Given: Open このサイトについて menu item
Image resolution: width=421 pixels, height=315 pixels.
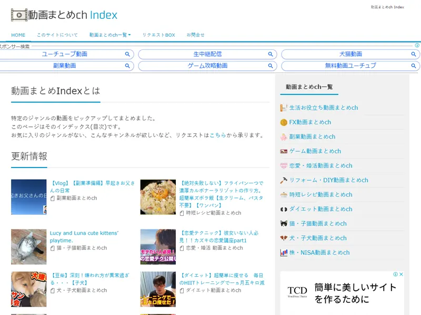Looking at the screenshot, I should tap(57, 35).
